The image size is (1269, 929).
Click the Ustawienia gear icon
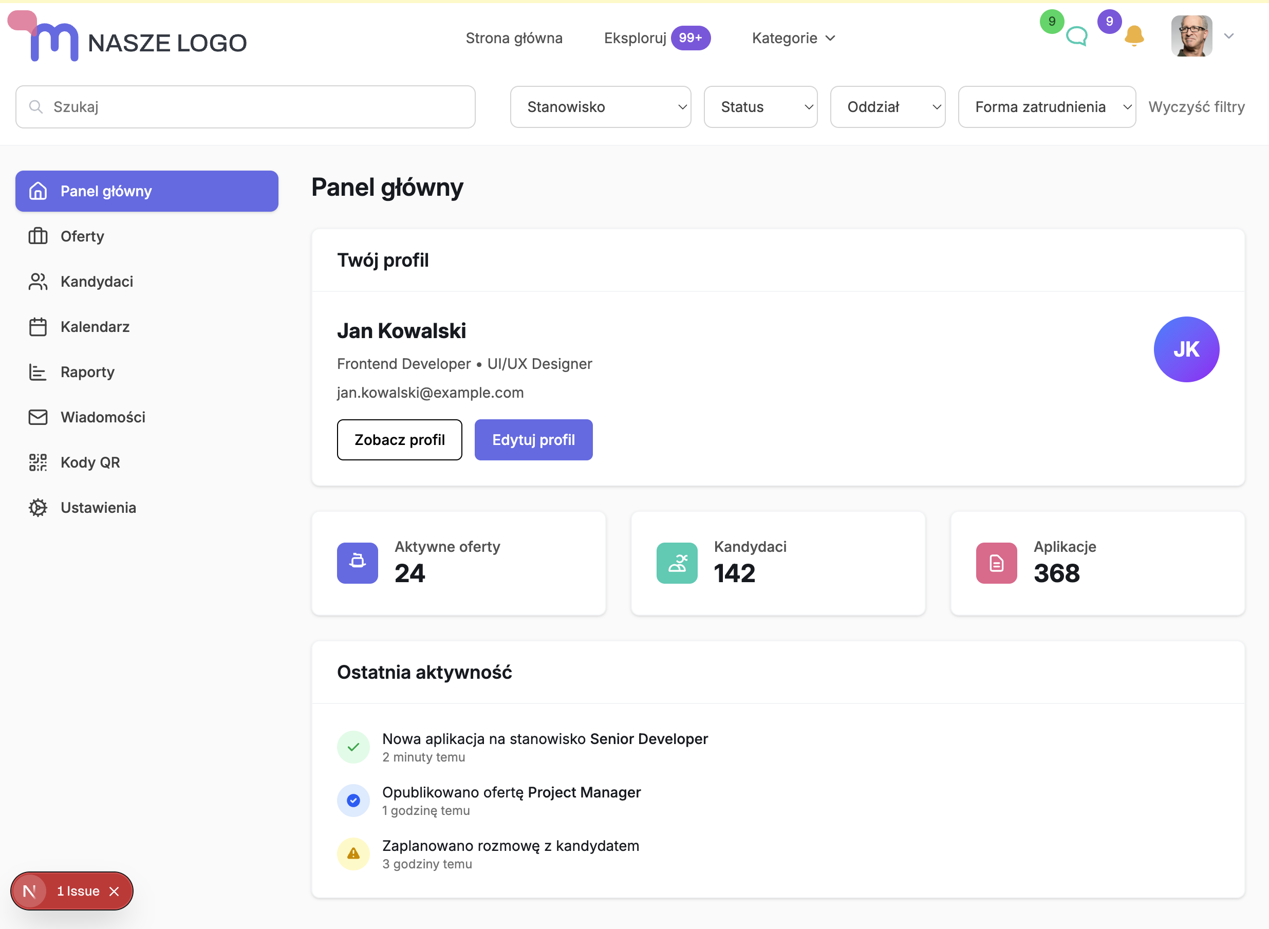[38, 507]
